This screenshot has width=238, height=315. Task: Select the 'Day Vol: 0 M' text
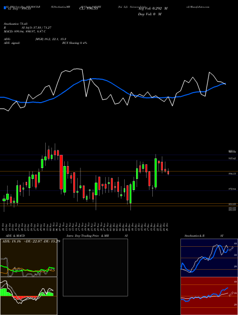click(x=149, y=14)
